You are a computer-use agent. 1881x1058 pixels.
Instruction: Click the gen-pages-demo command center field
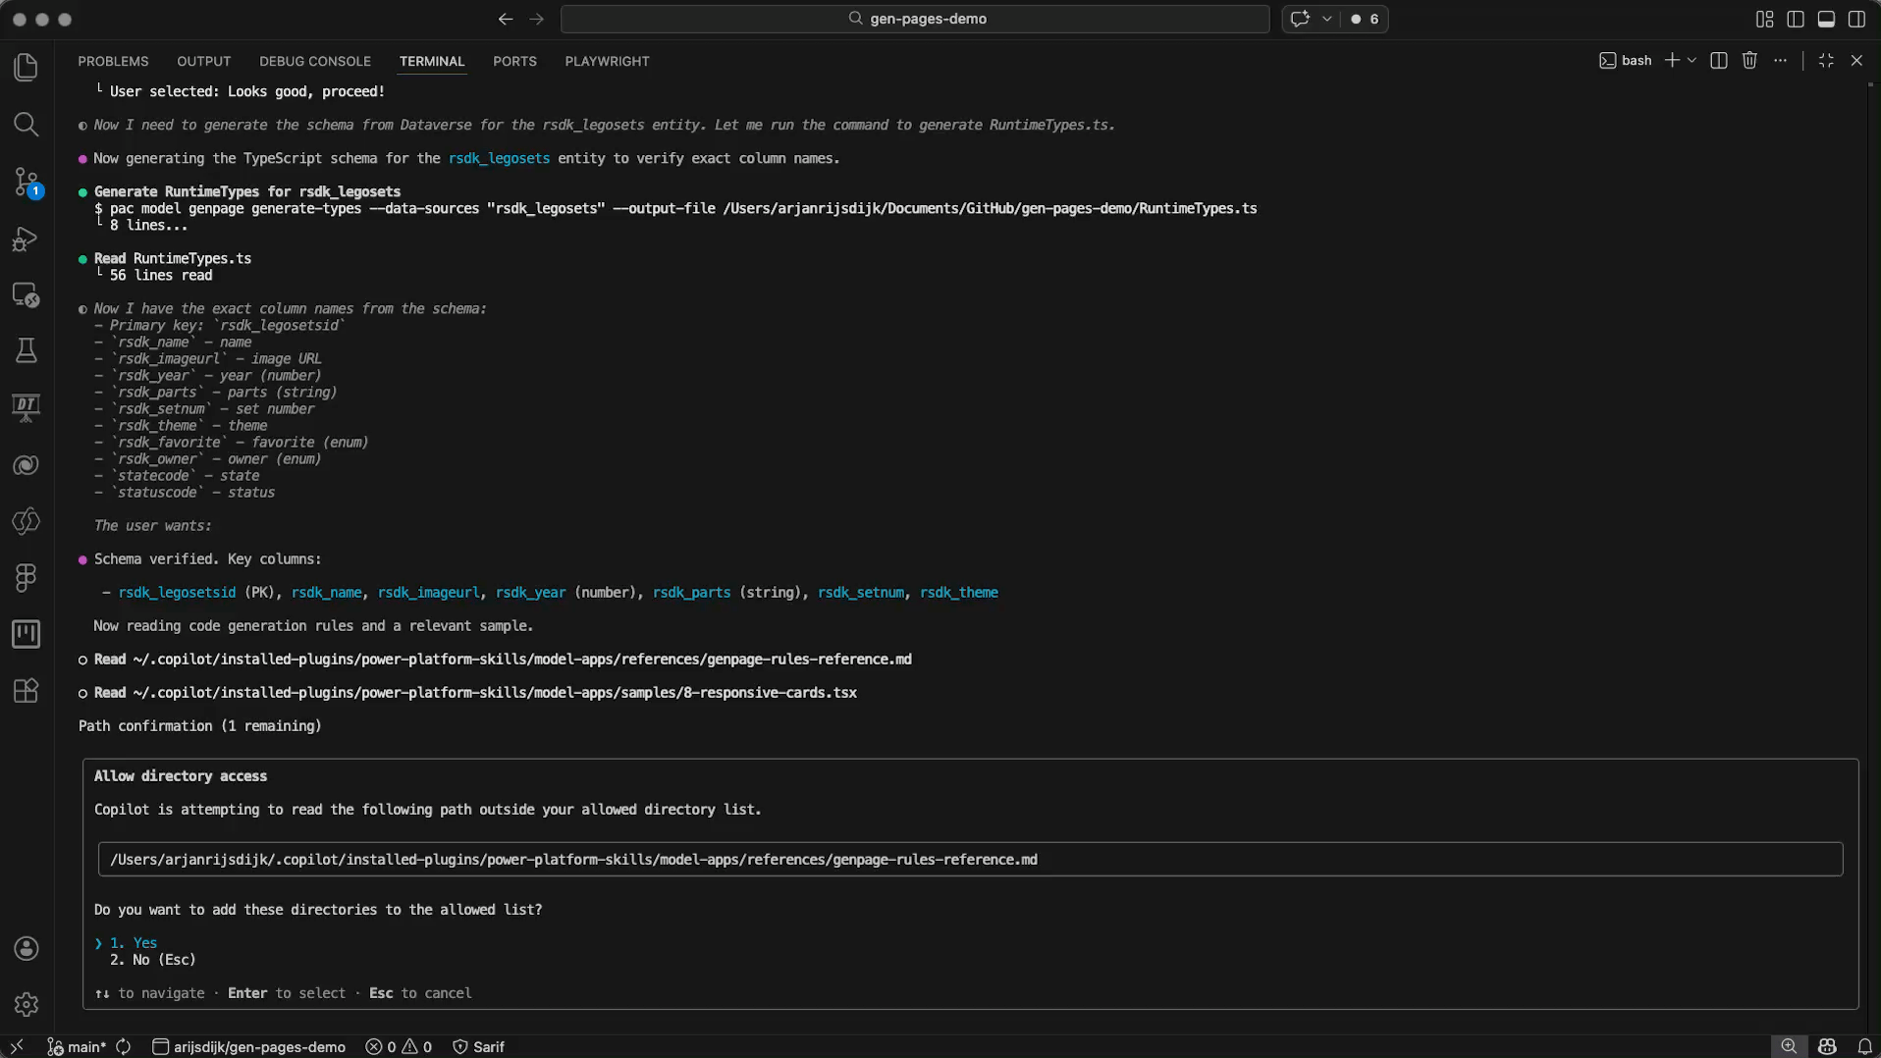pos(914,19)
